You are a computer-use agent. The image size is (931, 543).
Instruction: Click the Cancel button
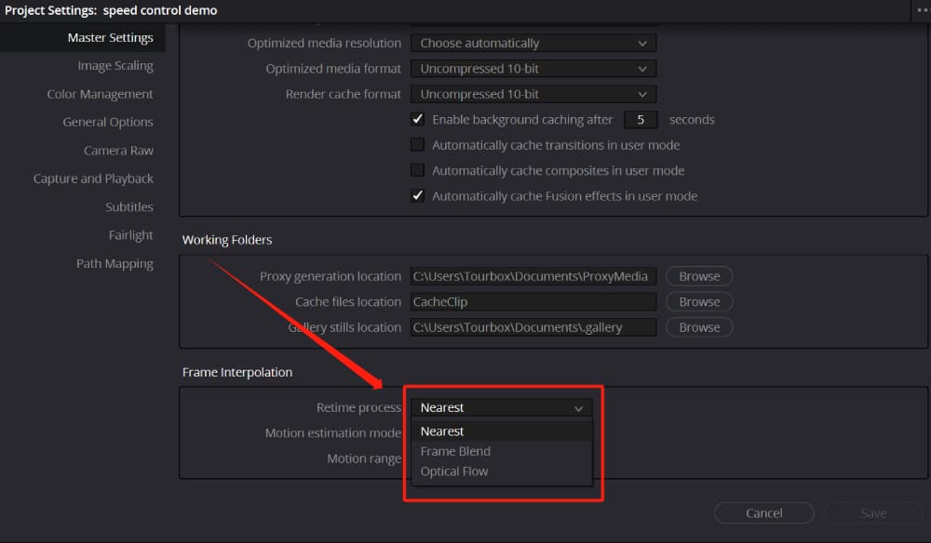pos(763,512)
